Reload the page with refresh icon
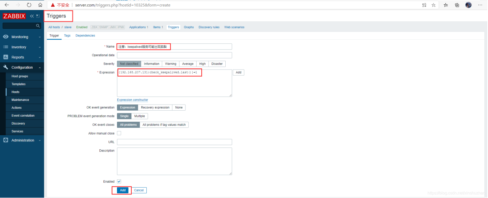The height and width of the screenshot is (198, 488). [29, 5]
